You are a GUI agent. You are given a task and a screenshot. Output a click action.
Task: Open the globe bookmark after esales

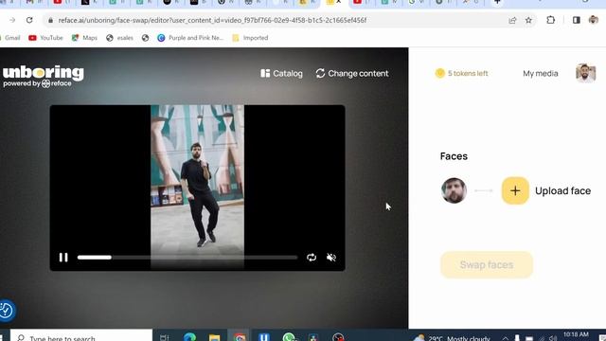[x=145, y=38]
